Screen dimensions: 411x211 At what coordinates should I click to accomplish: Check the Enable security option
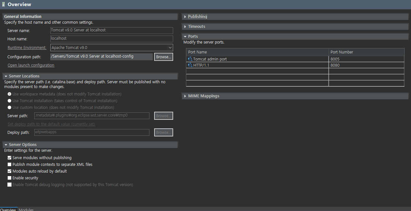[x=10, y=178]
